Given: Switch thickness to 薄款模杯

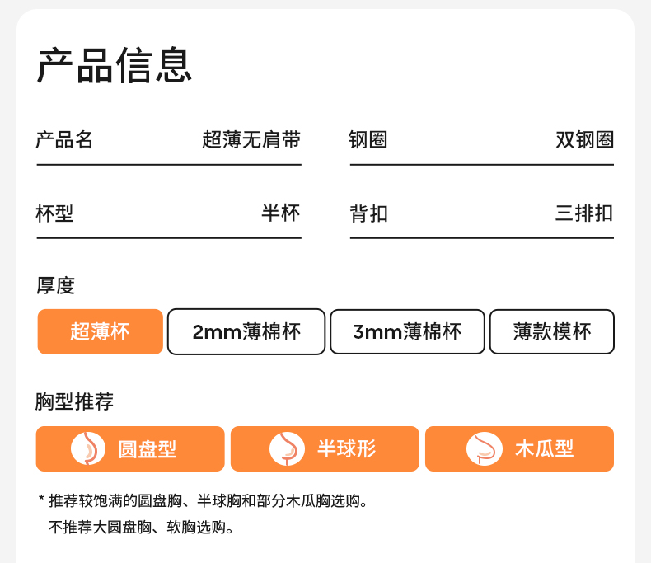Looking at the screenshot, I should (551, 331).
